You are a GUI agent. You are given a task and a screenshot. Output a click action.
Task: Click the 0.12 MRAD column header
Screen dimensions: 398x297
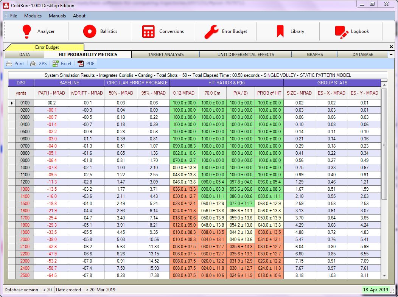(x=184, y=93)
